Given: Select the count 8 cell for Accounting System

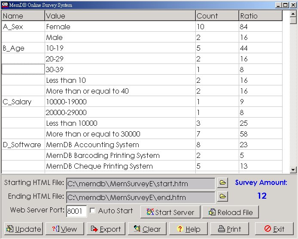Looking at the screenshot, I should (217, 145).
